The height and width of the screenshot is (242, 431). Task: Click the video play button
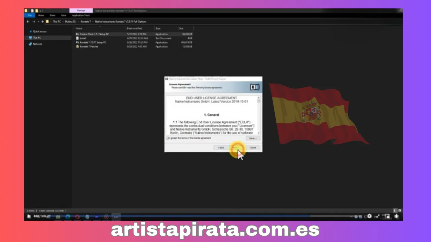click(29, 216)
